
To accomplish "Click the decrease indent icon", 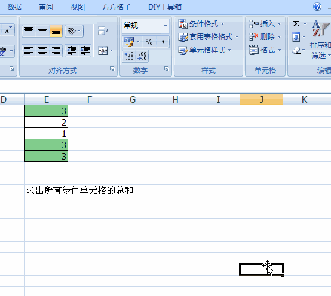I will click(72, 51).
